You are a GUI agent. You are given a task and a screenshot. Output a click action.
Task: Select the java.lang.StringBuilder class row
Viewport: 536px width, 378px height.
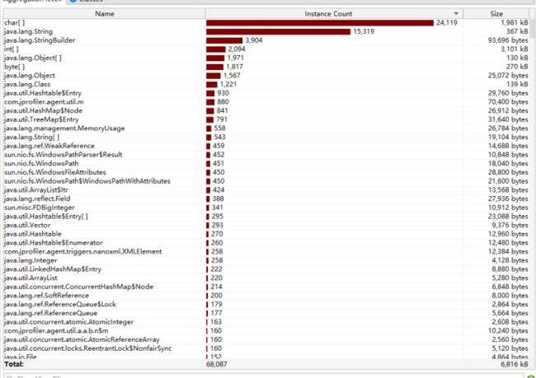(x=266, y=40)
